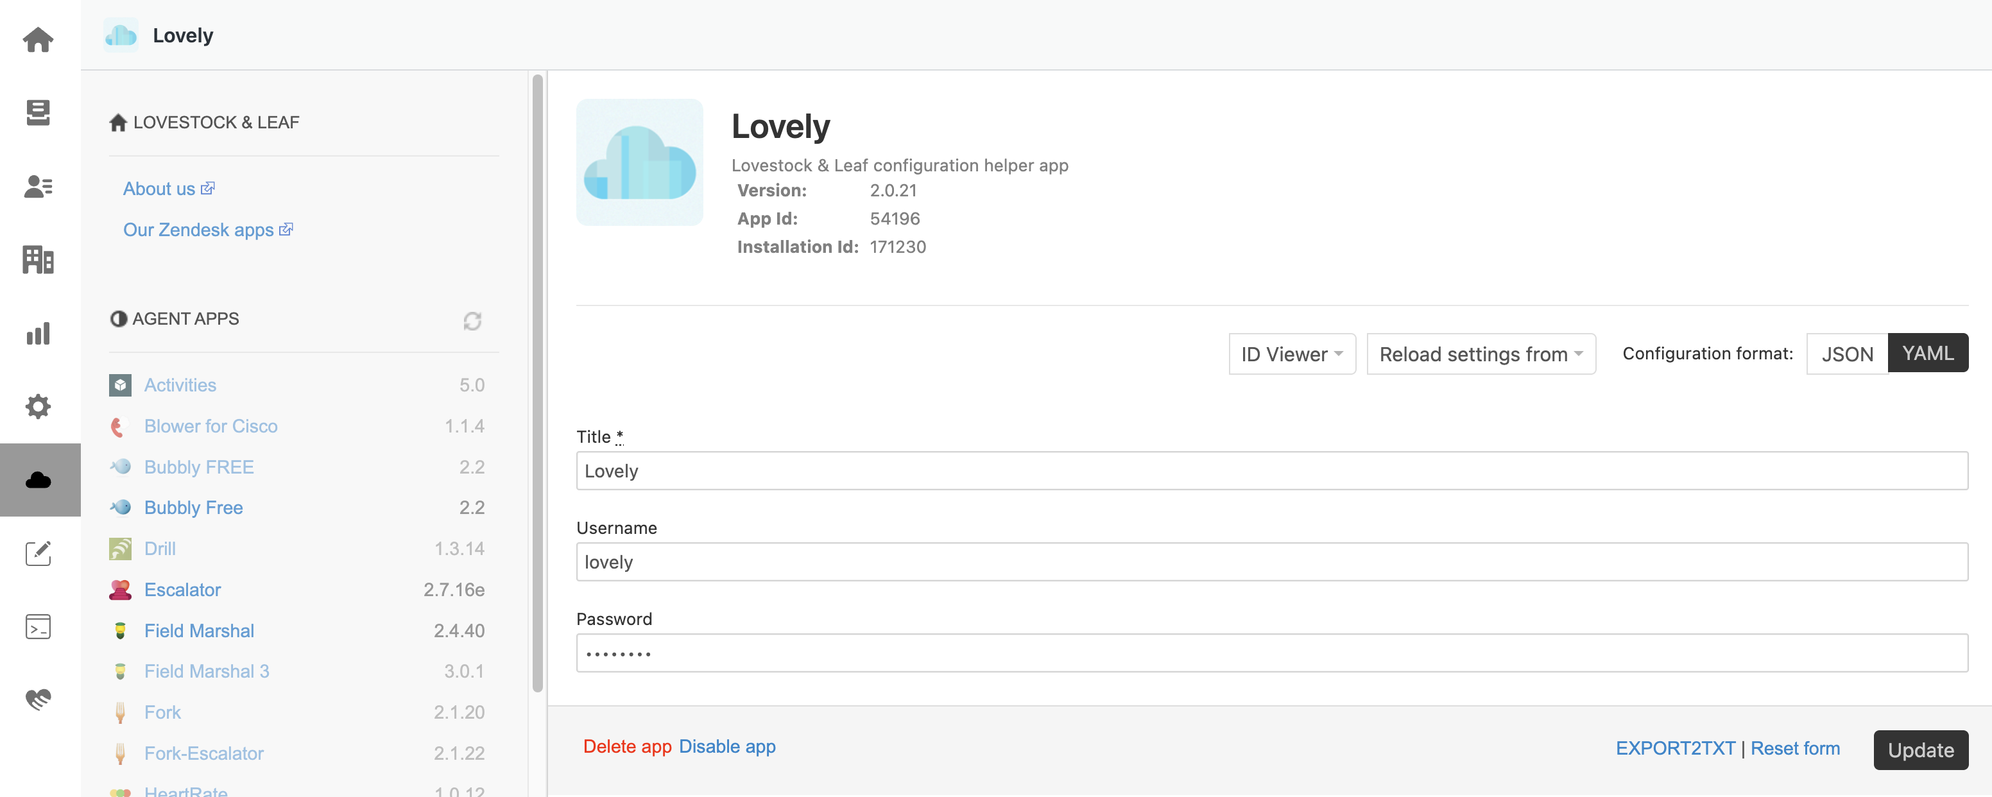Click the Update button
This screenshot has height=797, width=1992.
pos(1920,750)
